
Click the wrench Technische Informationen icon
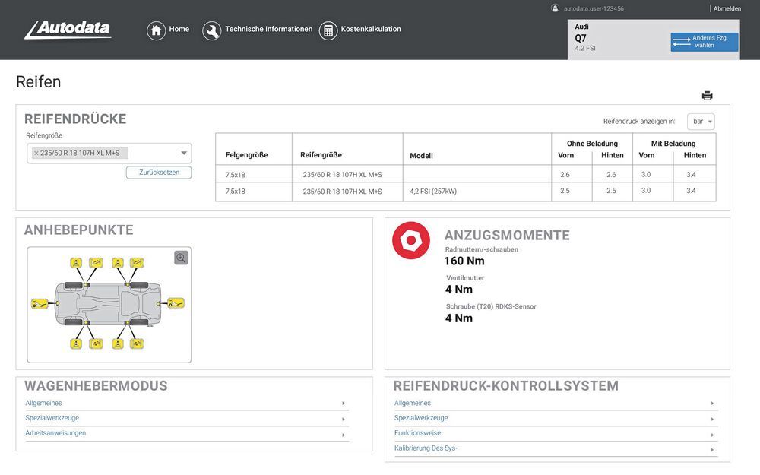212,30
